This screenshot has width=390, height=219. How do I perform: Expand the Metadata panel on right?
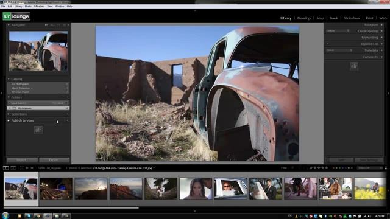[381, 50]
